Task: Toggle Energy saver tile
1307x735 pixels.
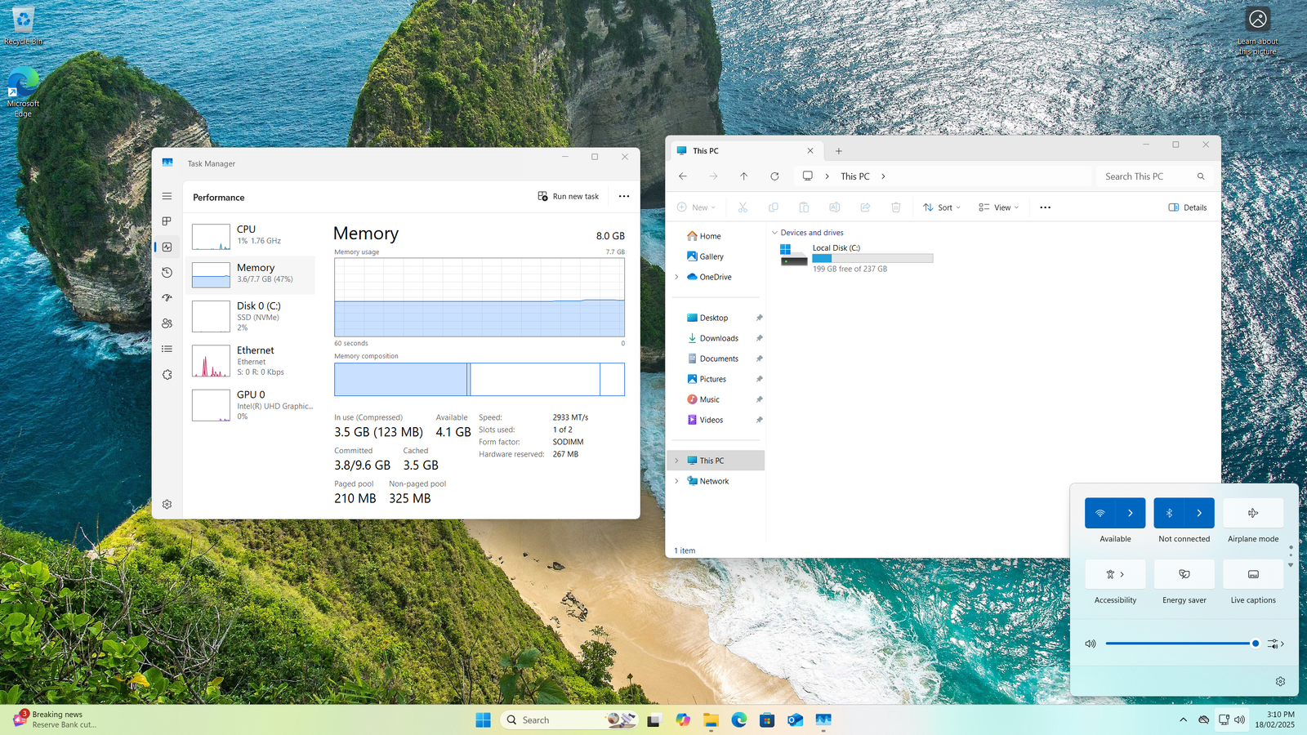Action: (1184, 574)
